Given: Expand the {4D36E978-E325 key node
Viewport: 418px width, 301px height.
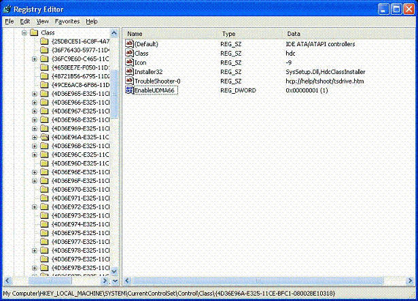Looking at the screenshot, I should (x=35, y=250).
